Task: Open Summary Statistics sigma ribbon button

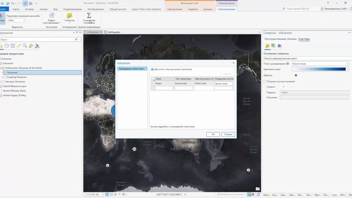Action: [89, 18]
